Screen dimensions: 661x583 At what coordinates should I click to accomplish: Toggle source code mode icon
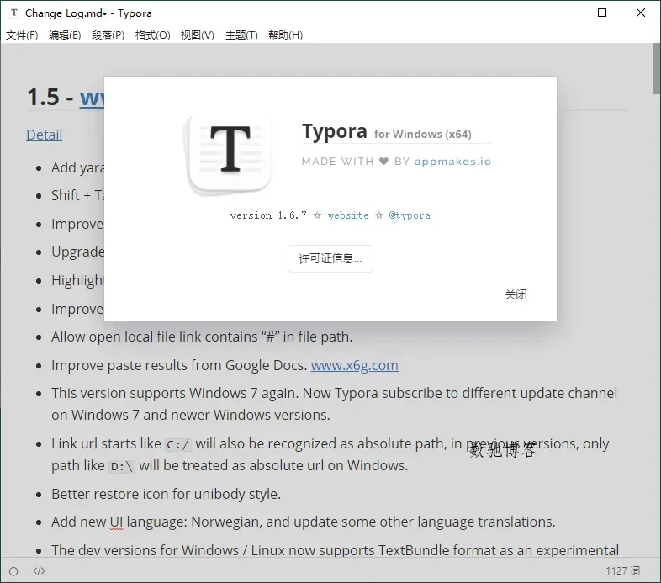coord(39,570)
